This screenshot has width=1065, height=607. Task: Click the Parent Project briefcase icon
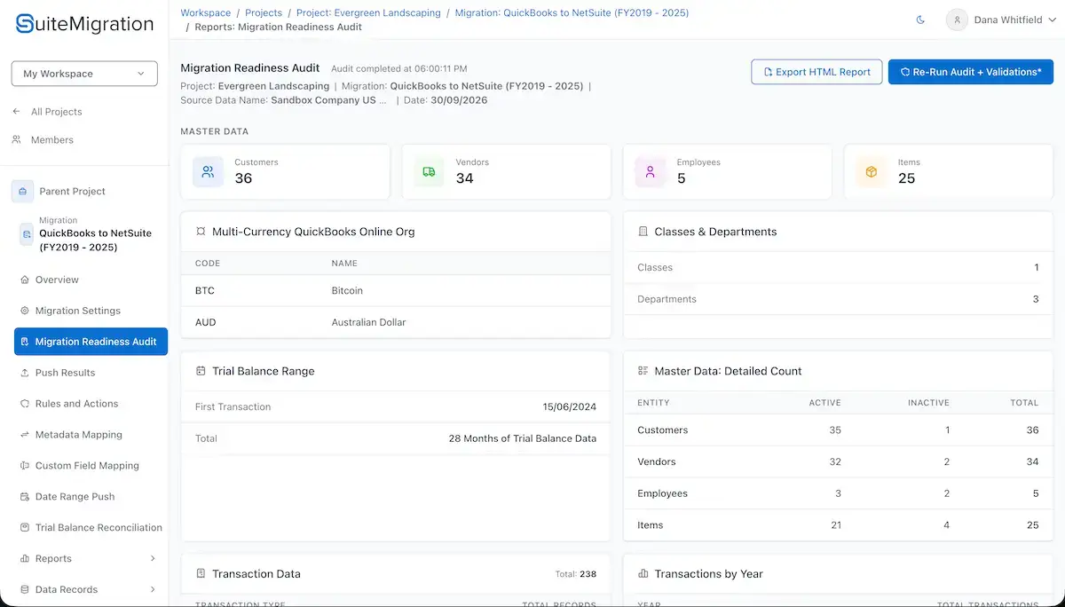22,191
